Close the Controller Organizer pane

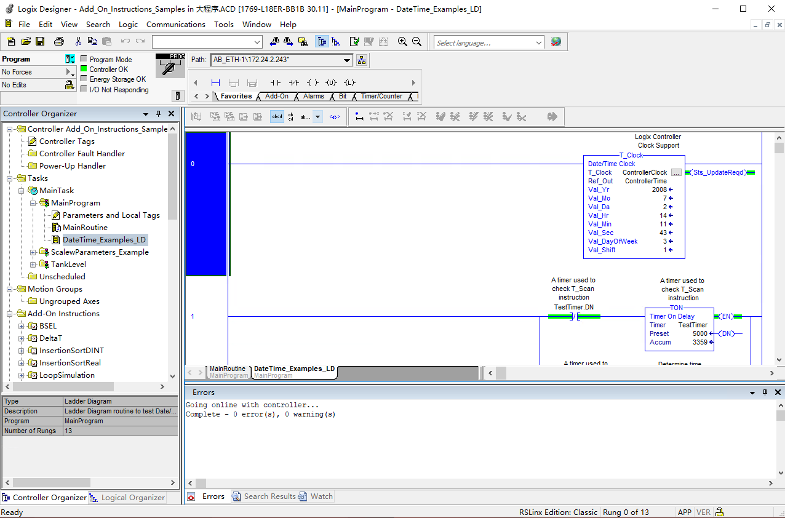coord(172,114)
